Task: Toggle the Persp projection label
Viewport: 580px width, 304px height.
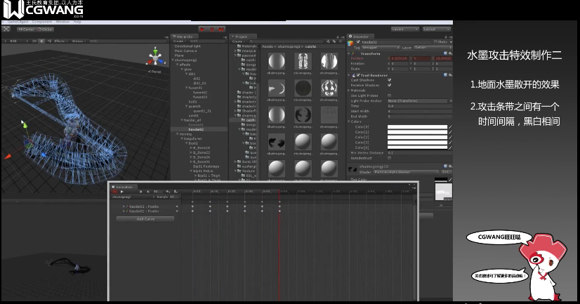Action: [154, 72]
